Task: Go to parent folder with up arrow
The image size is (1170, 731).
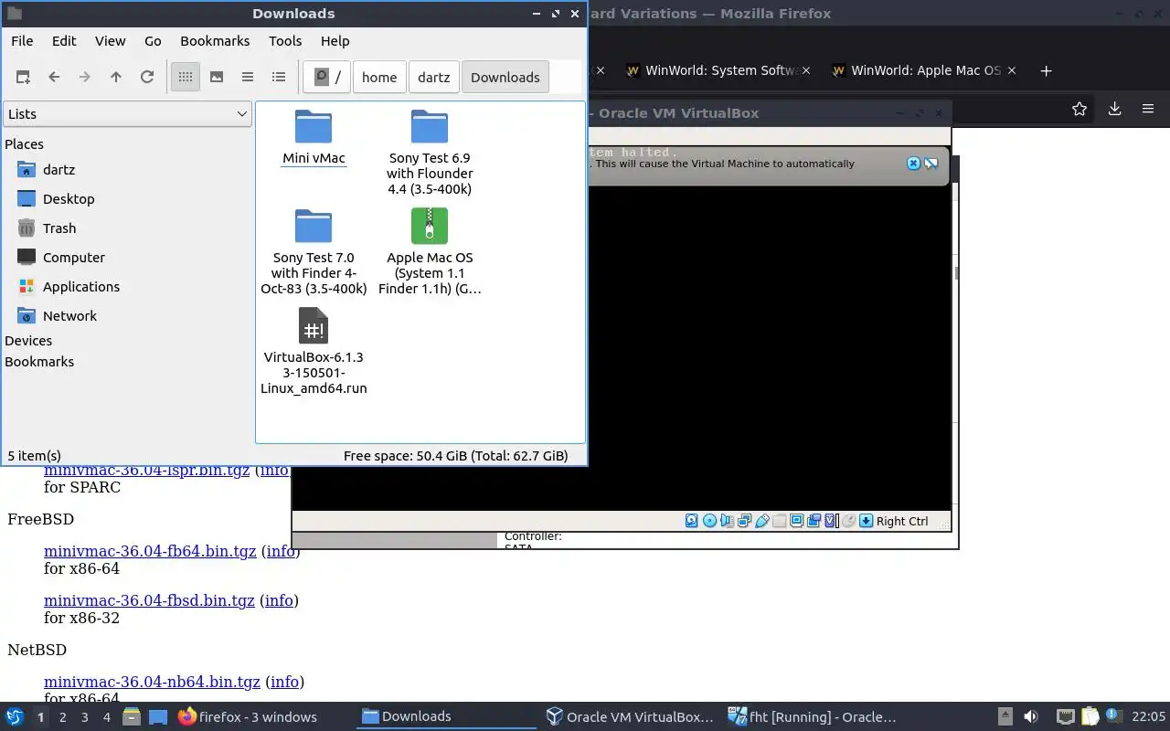Action: (116, 78)
